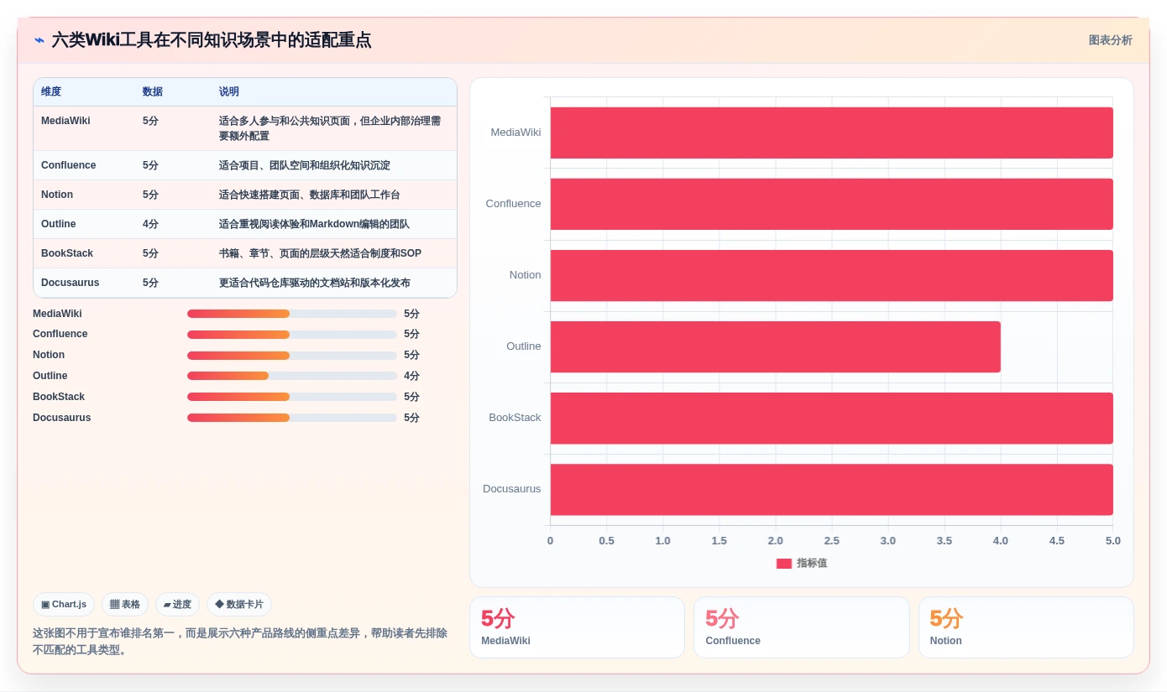Click the 维度 column header
The width and height of the screenshot is (1167, 692).
(x=51, y=91)
